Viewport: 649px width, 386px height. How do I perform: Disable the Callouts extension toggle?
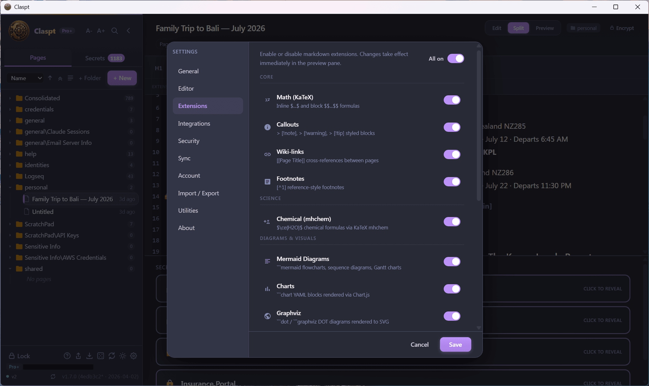tap(452, 127)
